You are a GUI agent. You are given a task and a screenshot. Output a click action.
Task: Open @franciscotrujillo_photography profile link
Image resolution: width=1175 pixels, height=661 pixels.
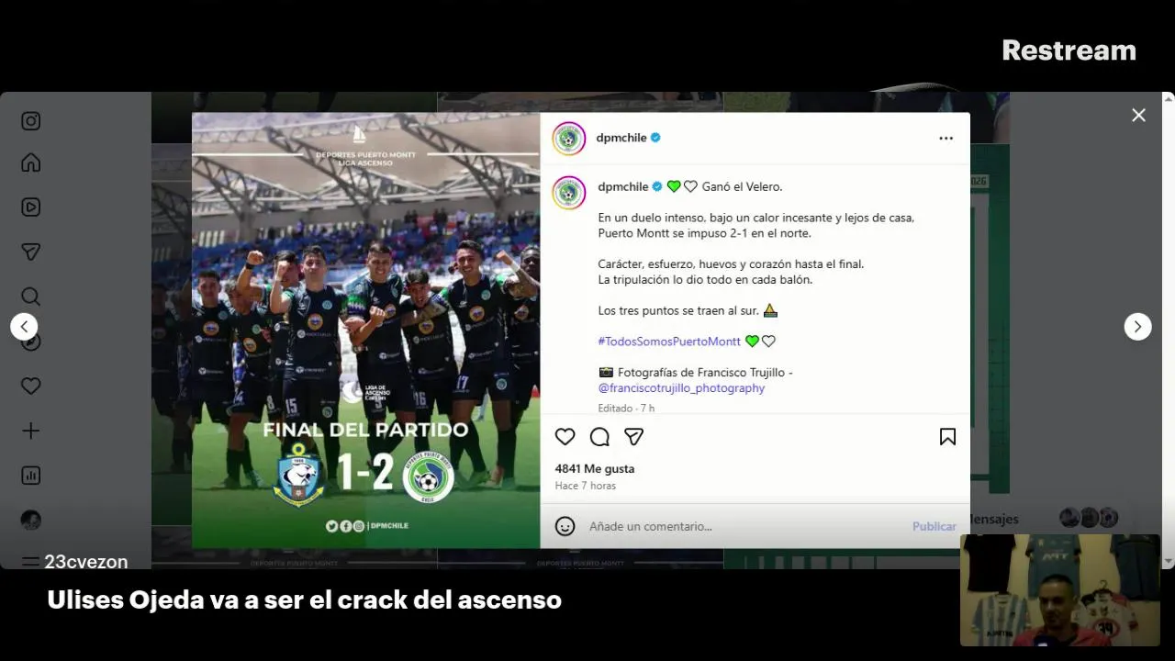click(x=681, y=388)
